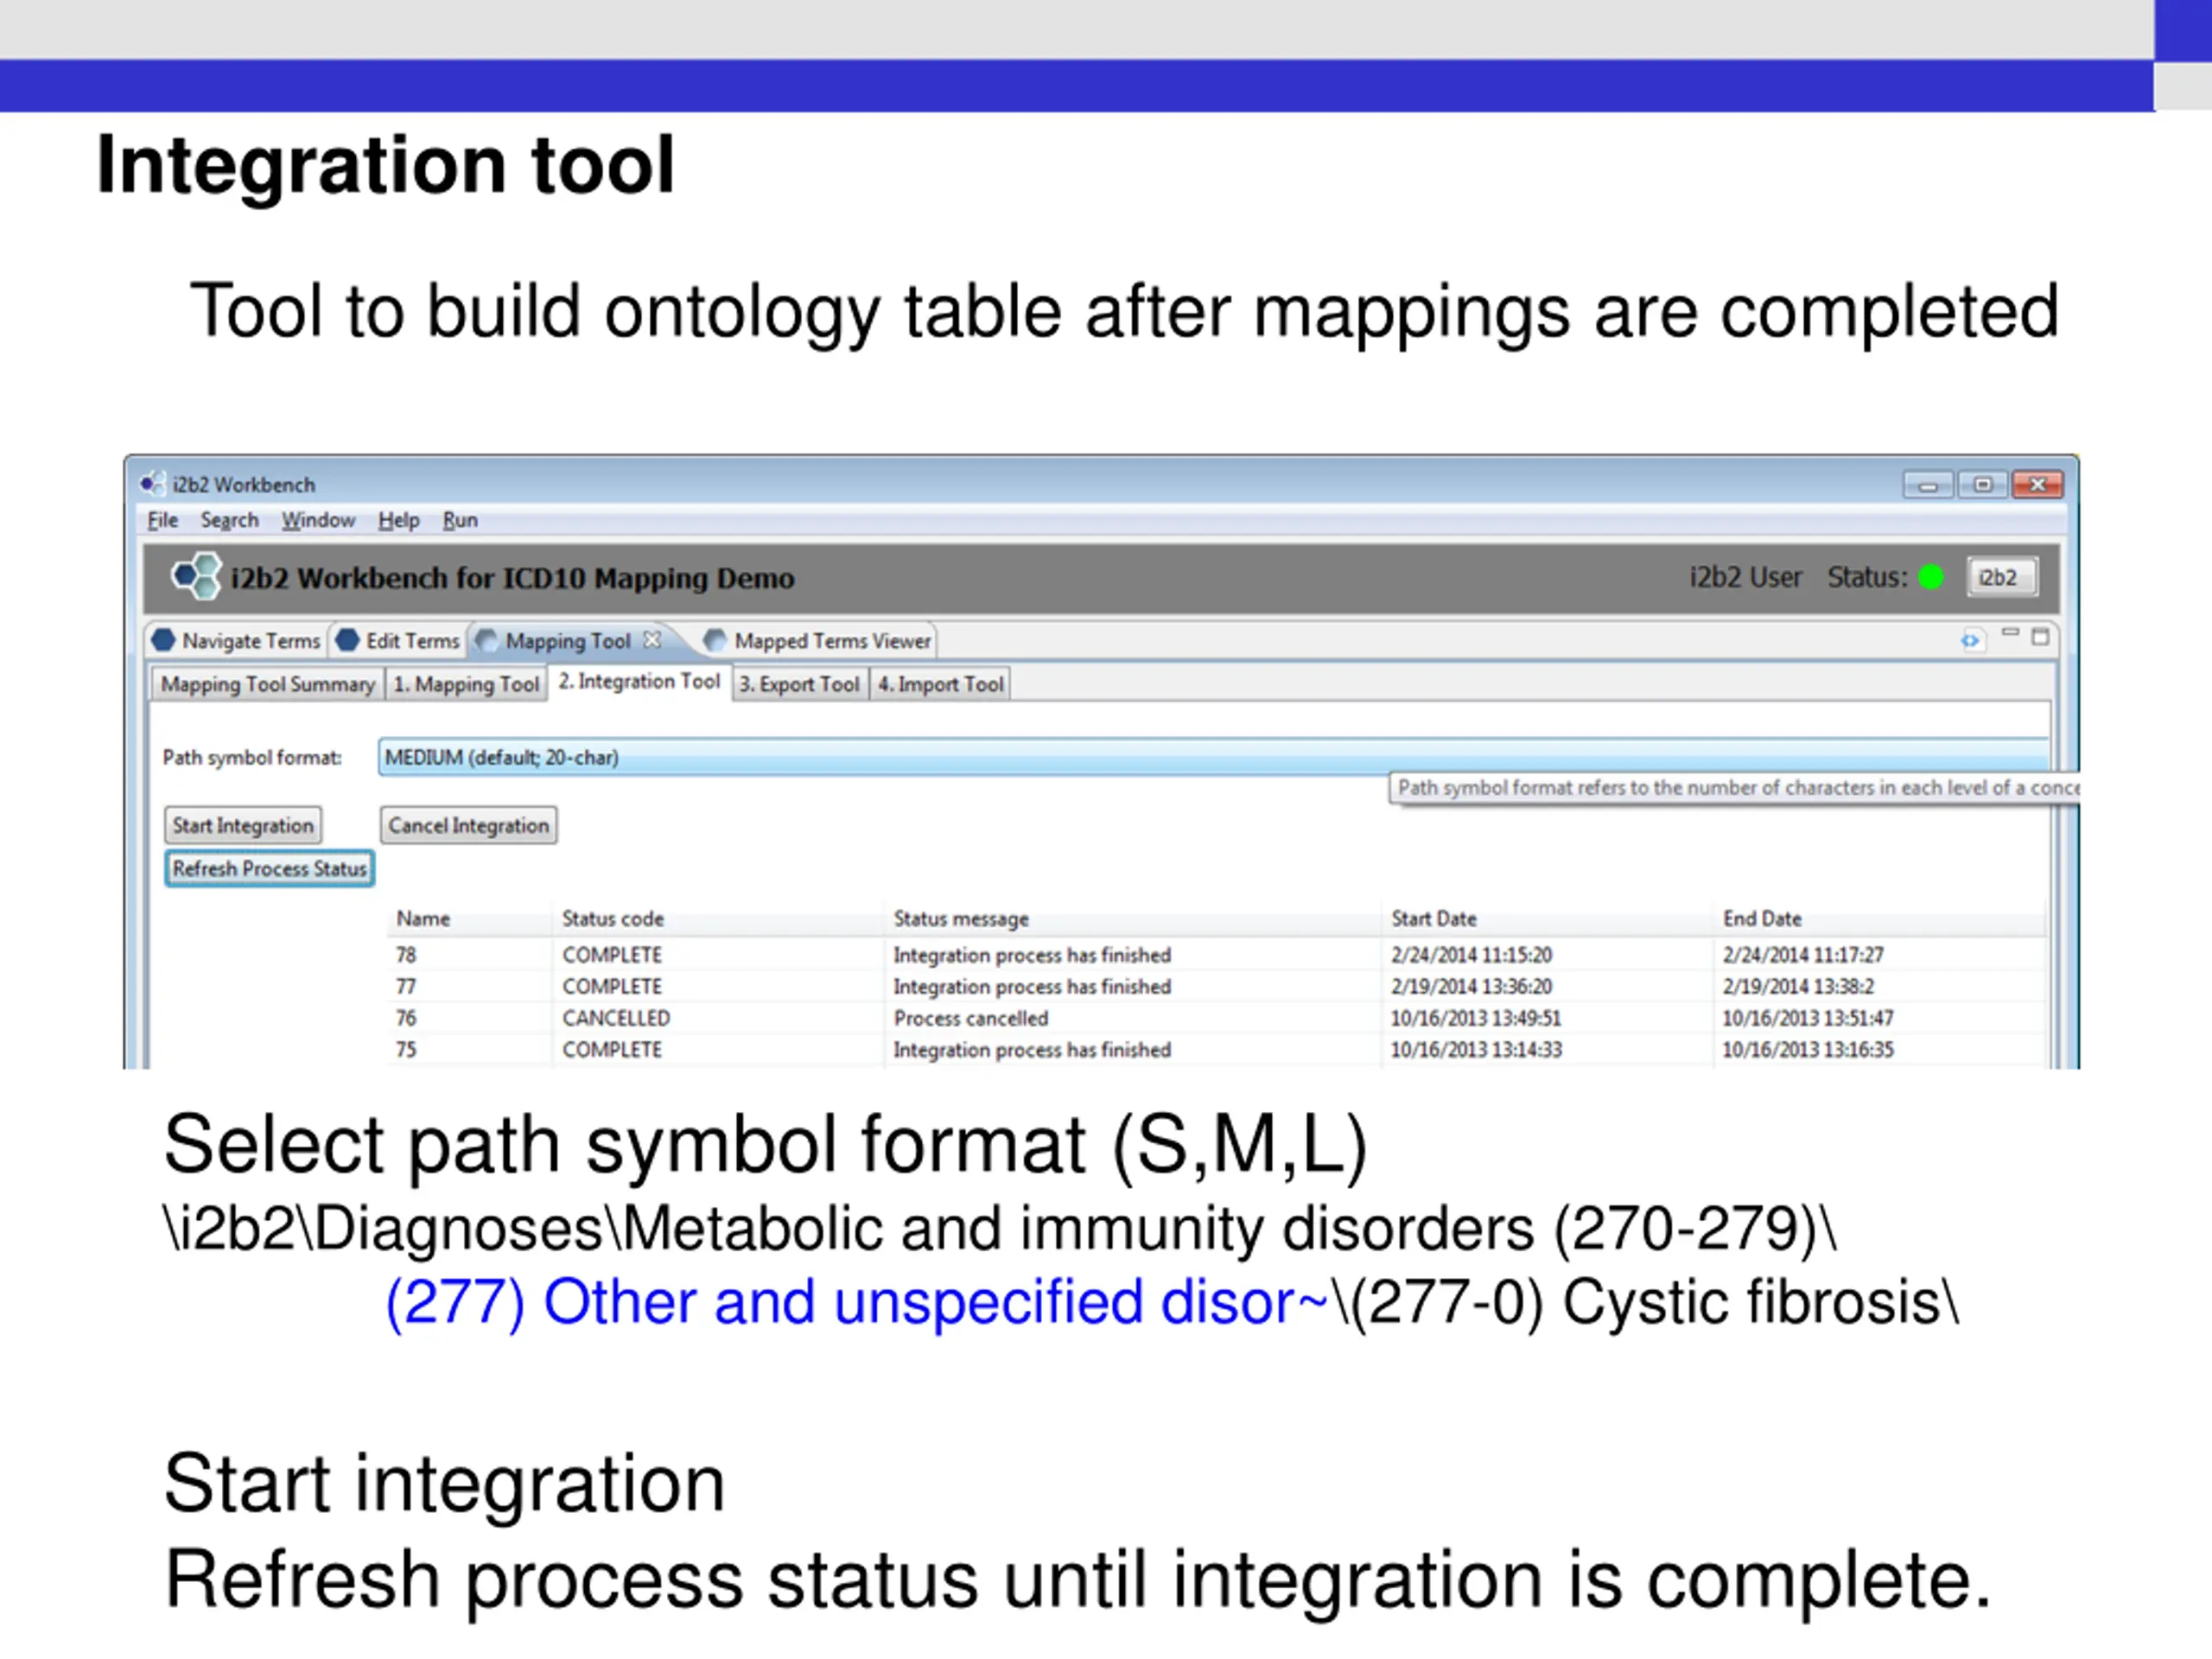Click the i2b2 Workbench title bar icon
Screen dimensions: 2212x1659
click(x=152, y=484)
